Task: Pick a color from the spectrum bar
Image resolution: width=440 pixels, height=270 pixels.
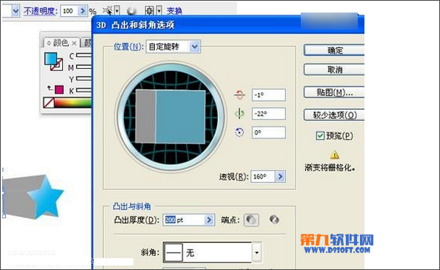Action: (73, 102)
